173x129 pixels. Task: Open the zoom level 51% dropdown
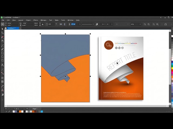point(140,24)
